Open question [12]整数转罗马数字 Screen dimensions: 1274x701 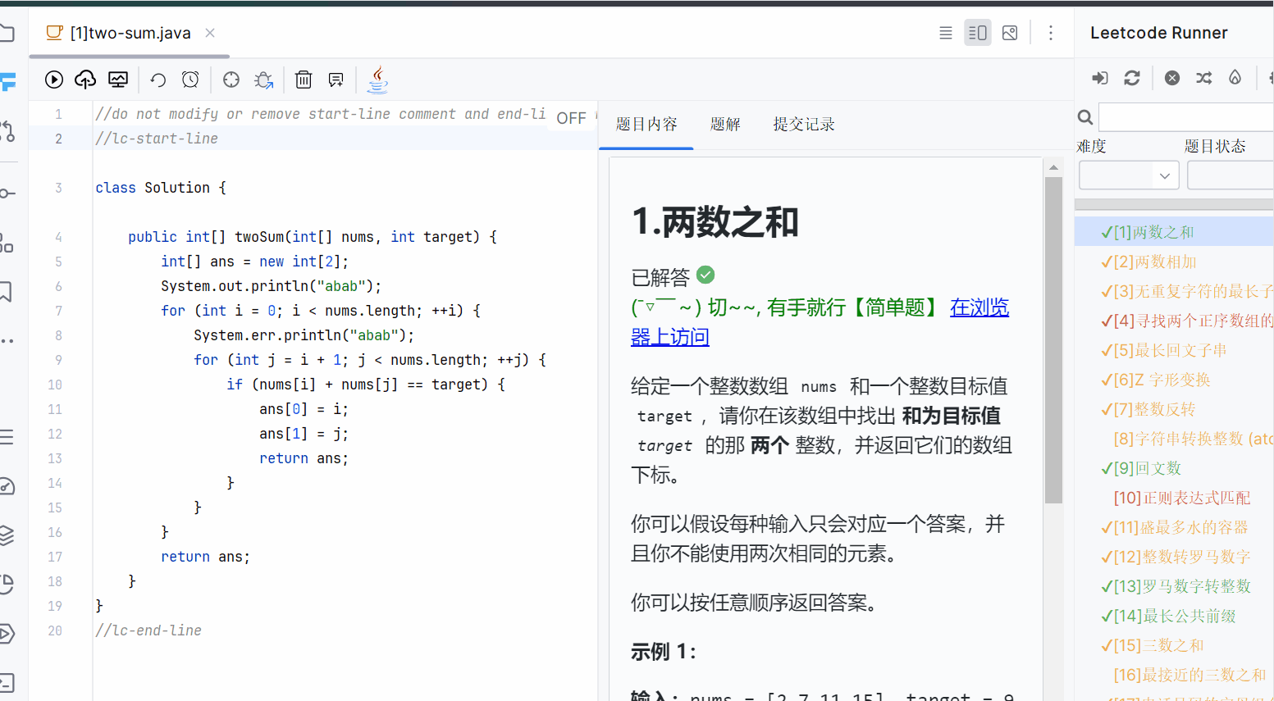(1174, 557)
